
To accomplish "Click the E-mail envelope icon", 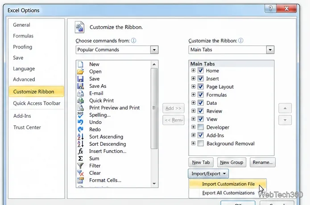I will (80, 93).
